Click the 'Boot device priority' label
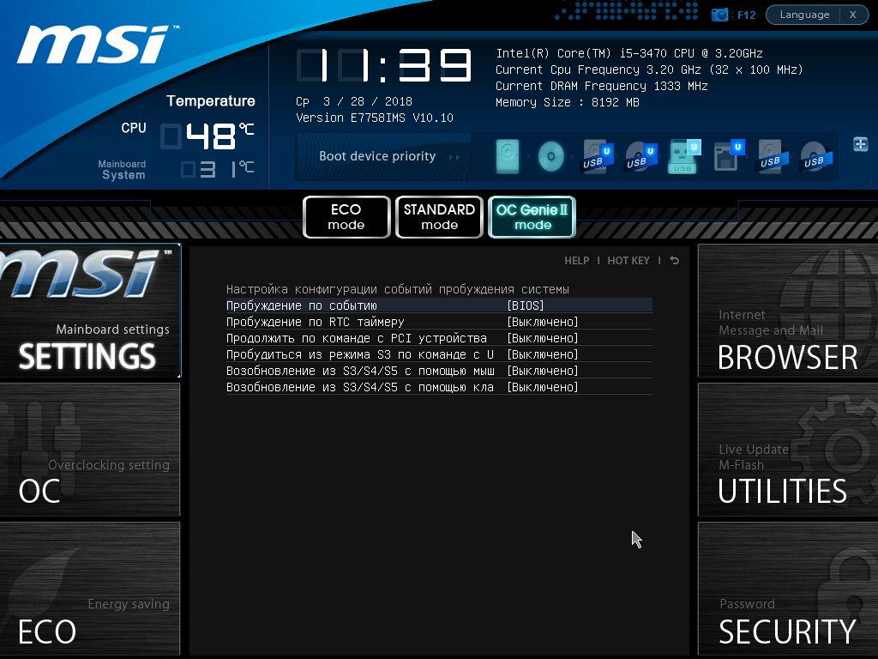The image size is (878, 659). (x=377, y=156)
